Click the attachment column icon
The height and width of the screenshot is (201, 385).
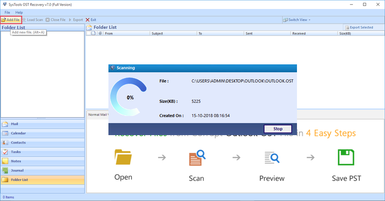coord(100,33)
